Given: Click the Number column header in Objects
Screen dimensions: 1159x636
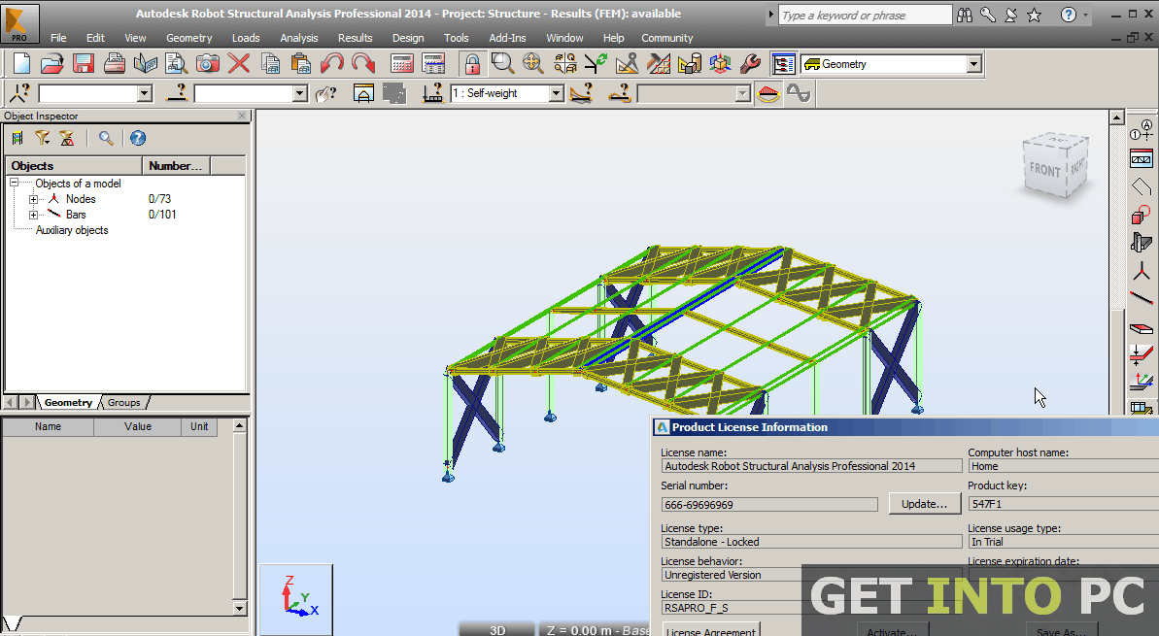Looking at the screenshot, I should [176, 165].
